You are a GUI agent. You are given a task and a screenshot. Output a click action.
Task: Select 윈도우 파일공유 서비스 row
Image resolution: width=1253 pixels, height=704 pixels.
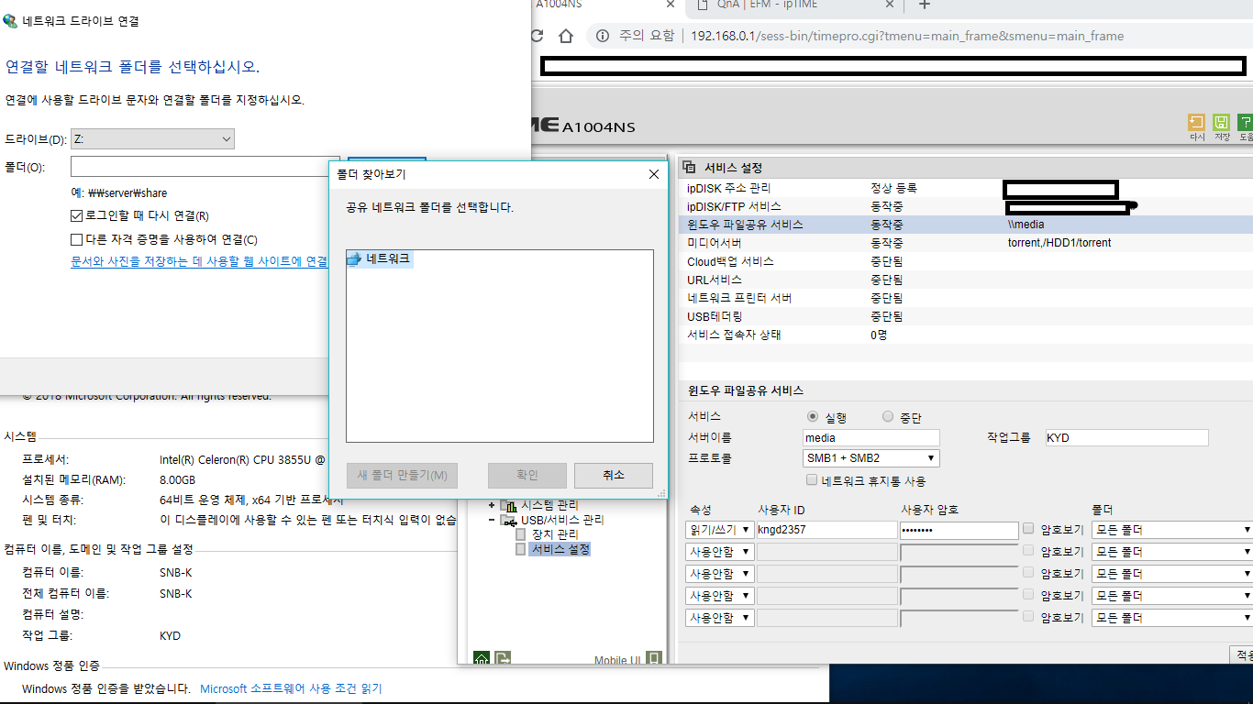point(966,225)
